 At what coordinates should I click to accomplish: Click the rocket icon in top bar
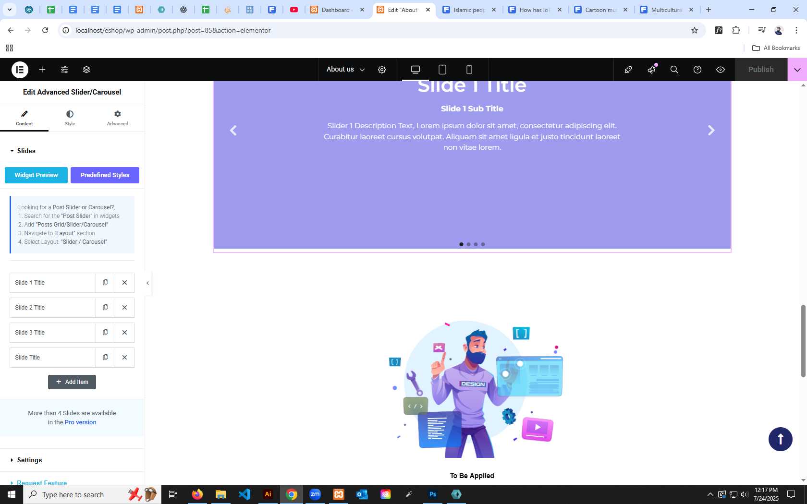tap(628, 70)
